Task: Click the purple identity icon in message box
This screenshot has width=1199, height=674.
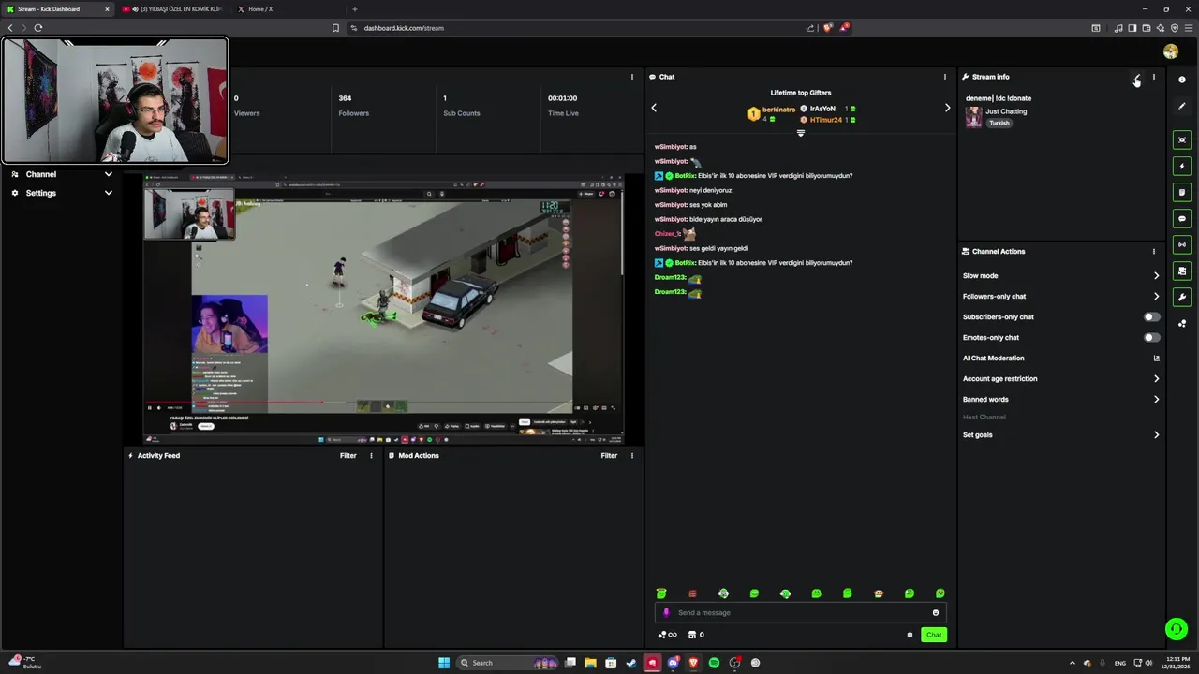Action: pyautogui.click(x=667, y=612)
